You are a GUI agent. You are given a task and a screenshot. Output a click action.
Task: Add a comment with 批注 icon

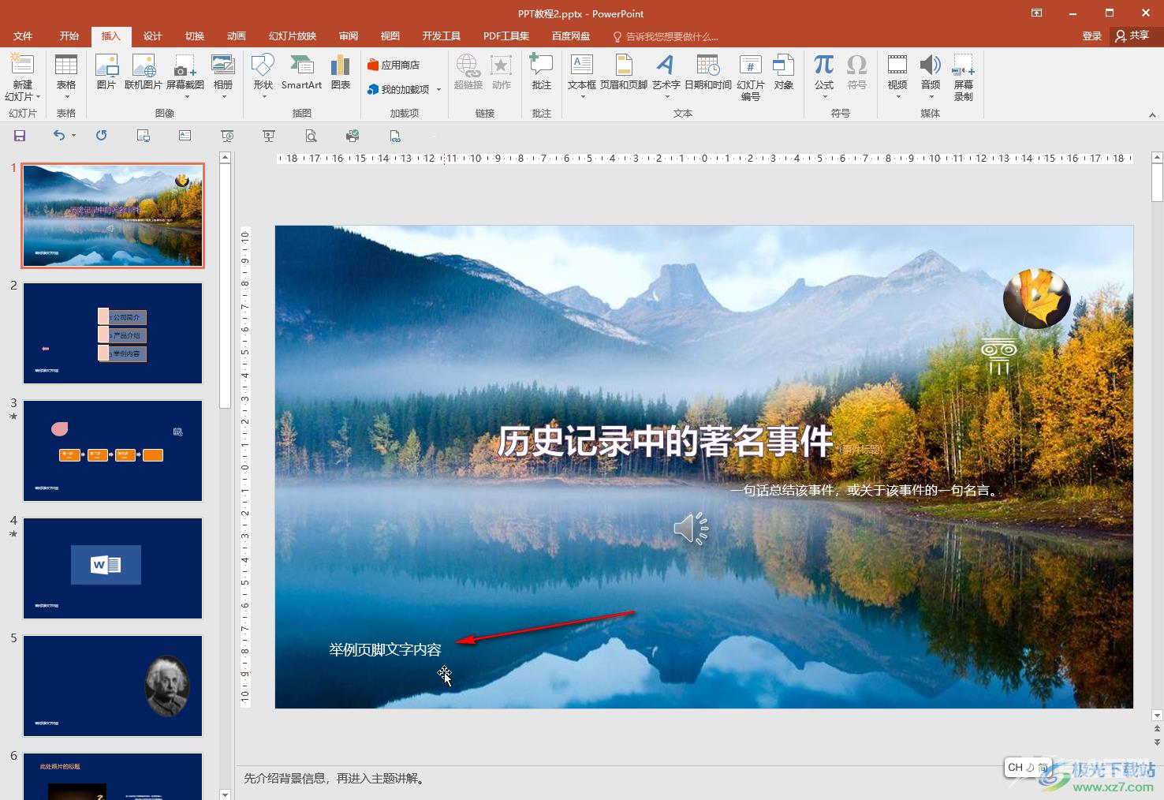[542, 73]
